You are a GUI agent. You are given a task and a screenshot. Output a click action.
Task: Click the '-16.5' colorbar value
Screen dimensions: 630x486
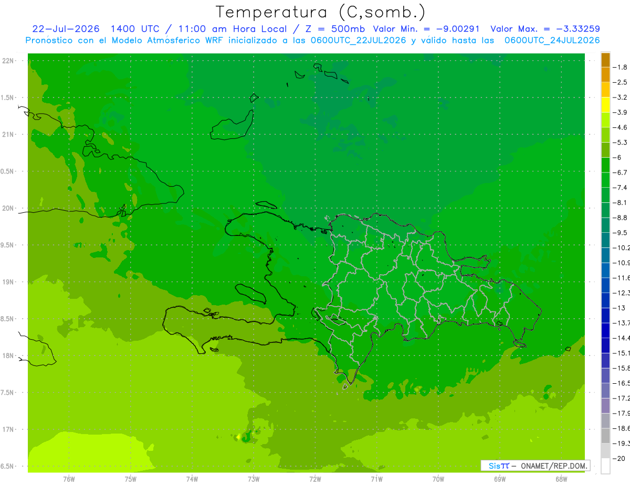click(622, 383)
